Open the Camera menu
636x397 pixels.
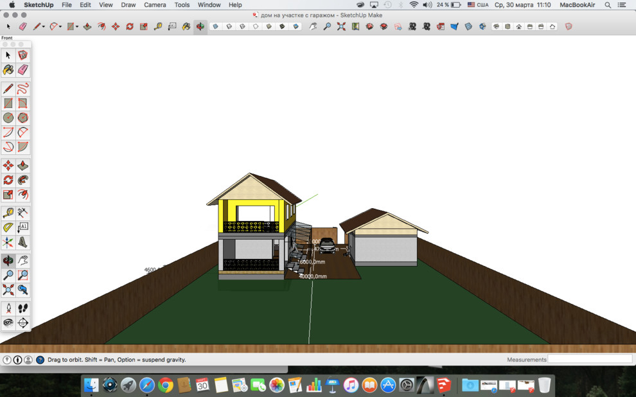(x=155, y=4)
